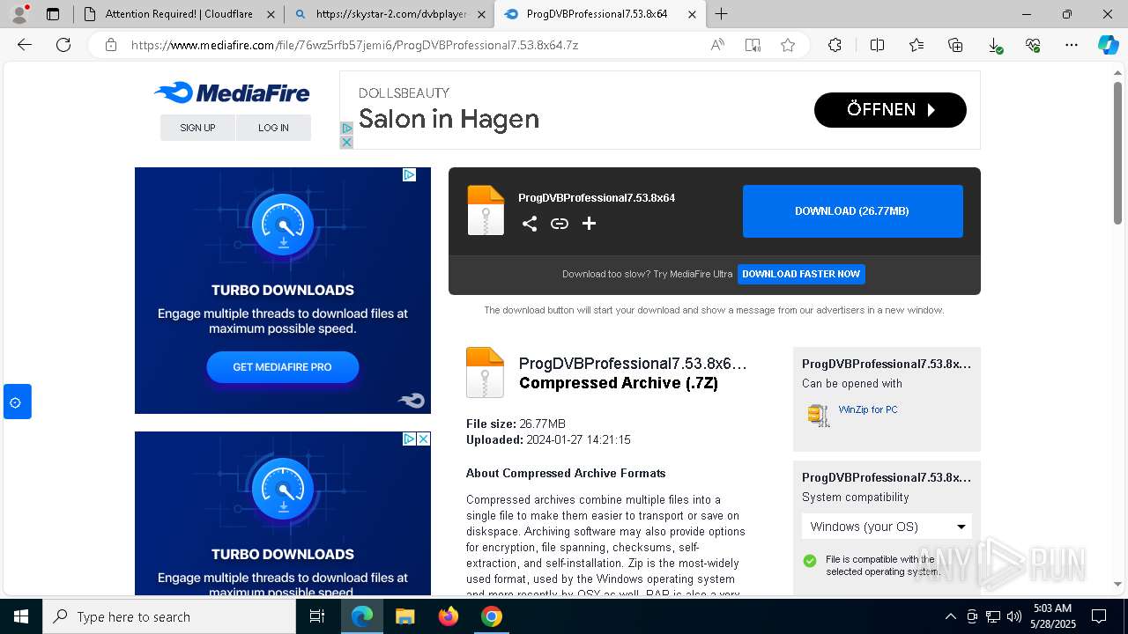Open a new tab with plus button

coord(722,14)
